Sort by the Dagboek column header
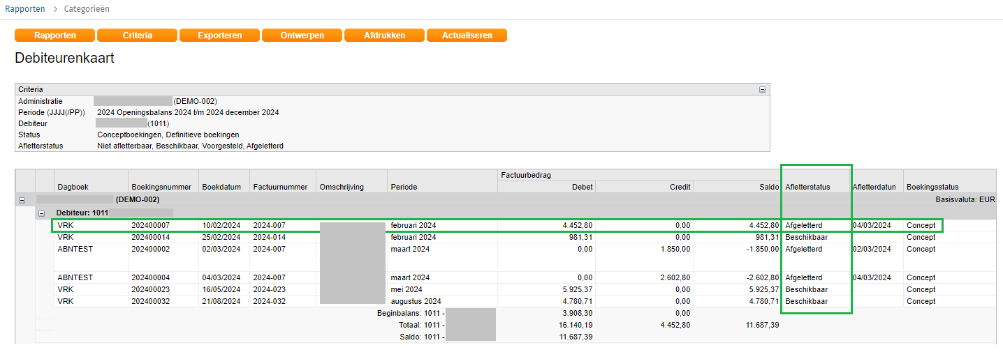This screenshot has height=352, width=1003. pos(73,187)
